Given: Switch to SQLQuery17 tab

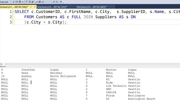Looking at the screenshot, I should point(14,7).
